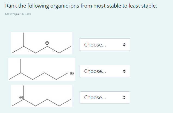The width and height of the screenshot is (173, 113).
Task: Click the word "Rank" in the question
Action: point(11,6)
